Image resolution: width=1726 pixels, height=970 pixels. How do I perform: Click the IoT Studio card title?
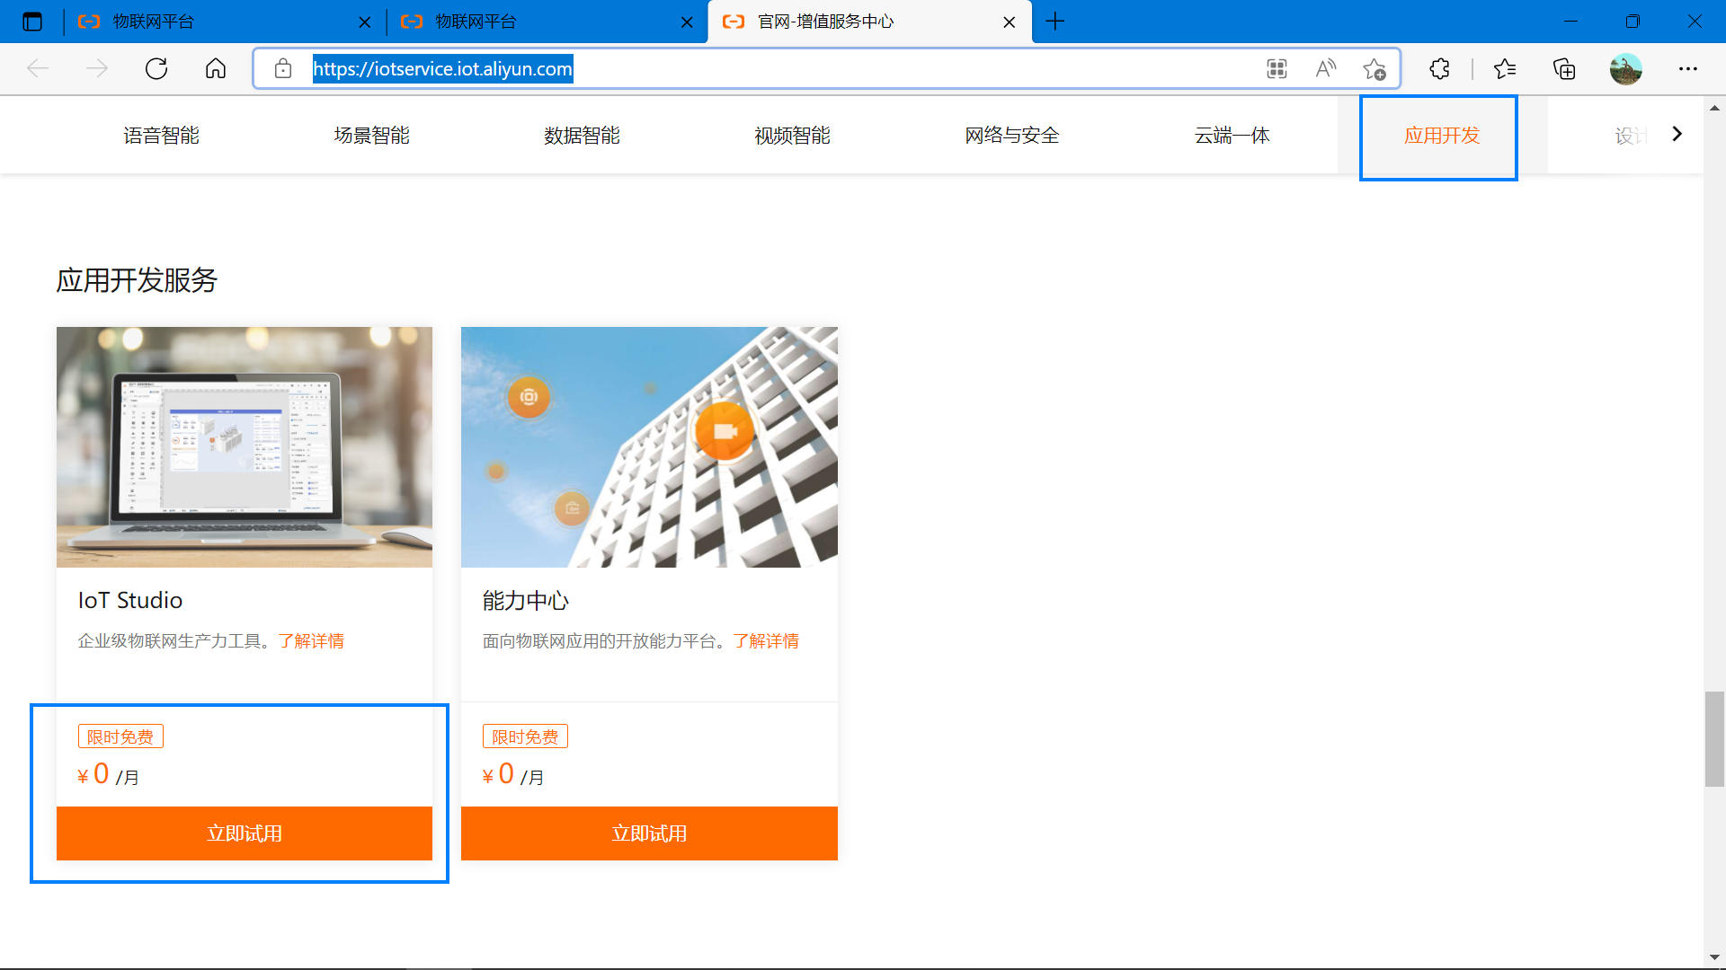tap(130, 600)
